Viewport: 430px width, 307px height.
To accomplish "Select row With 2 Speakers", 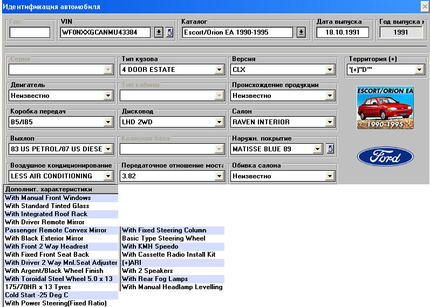I will (x=173, y=271).
